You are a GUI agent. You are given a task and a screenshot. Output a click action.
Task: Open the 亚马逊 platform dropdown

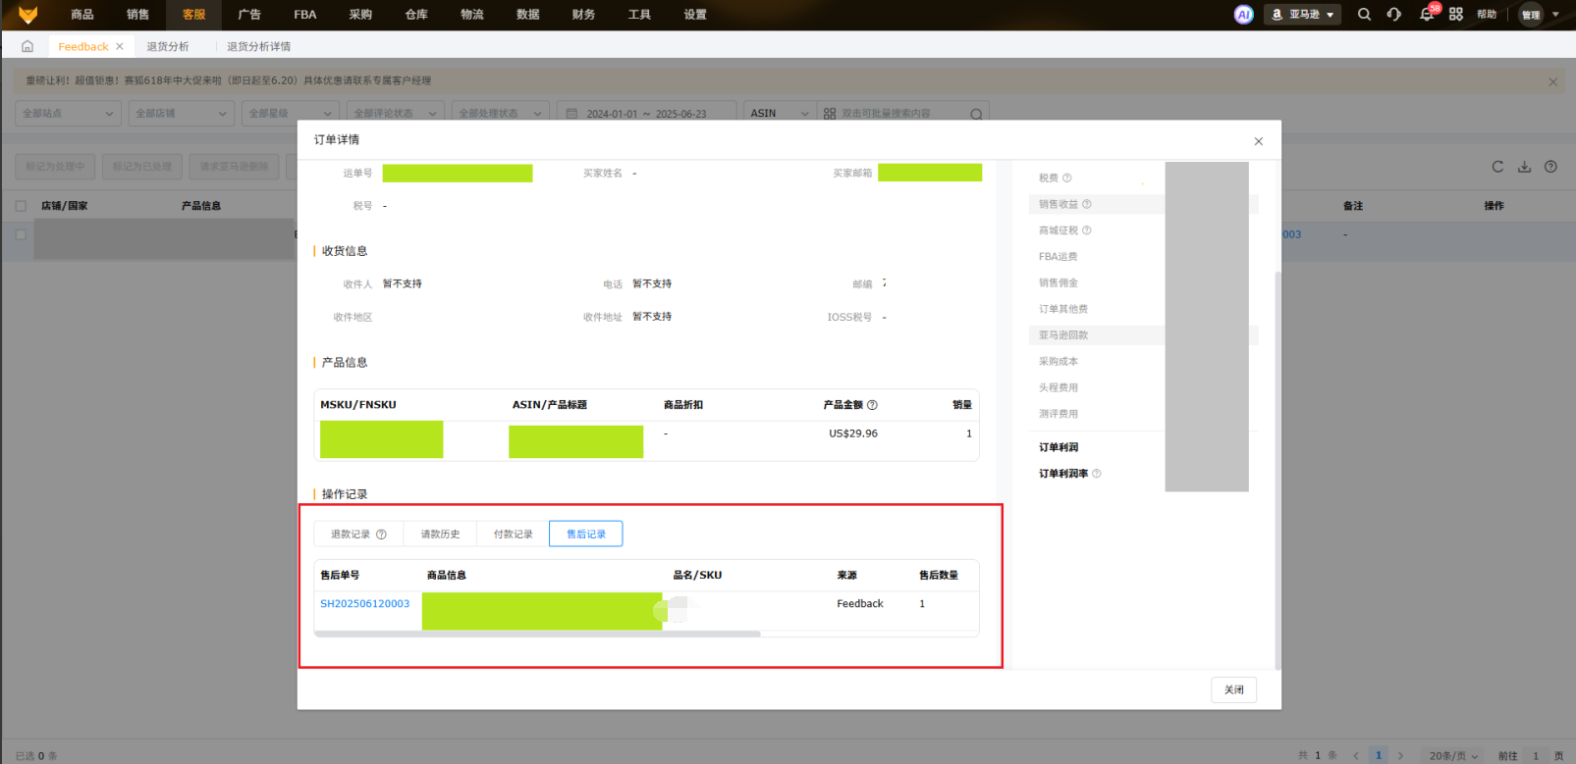tap(1302, 15)
